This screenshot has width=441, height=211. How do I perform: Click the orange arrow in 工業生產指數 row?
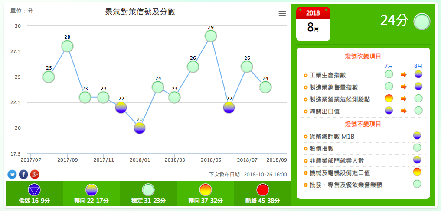pyautogui.click(x=404, y=75)
